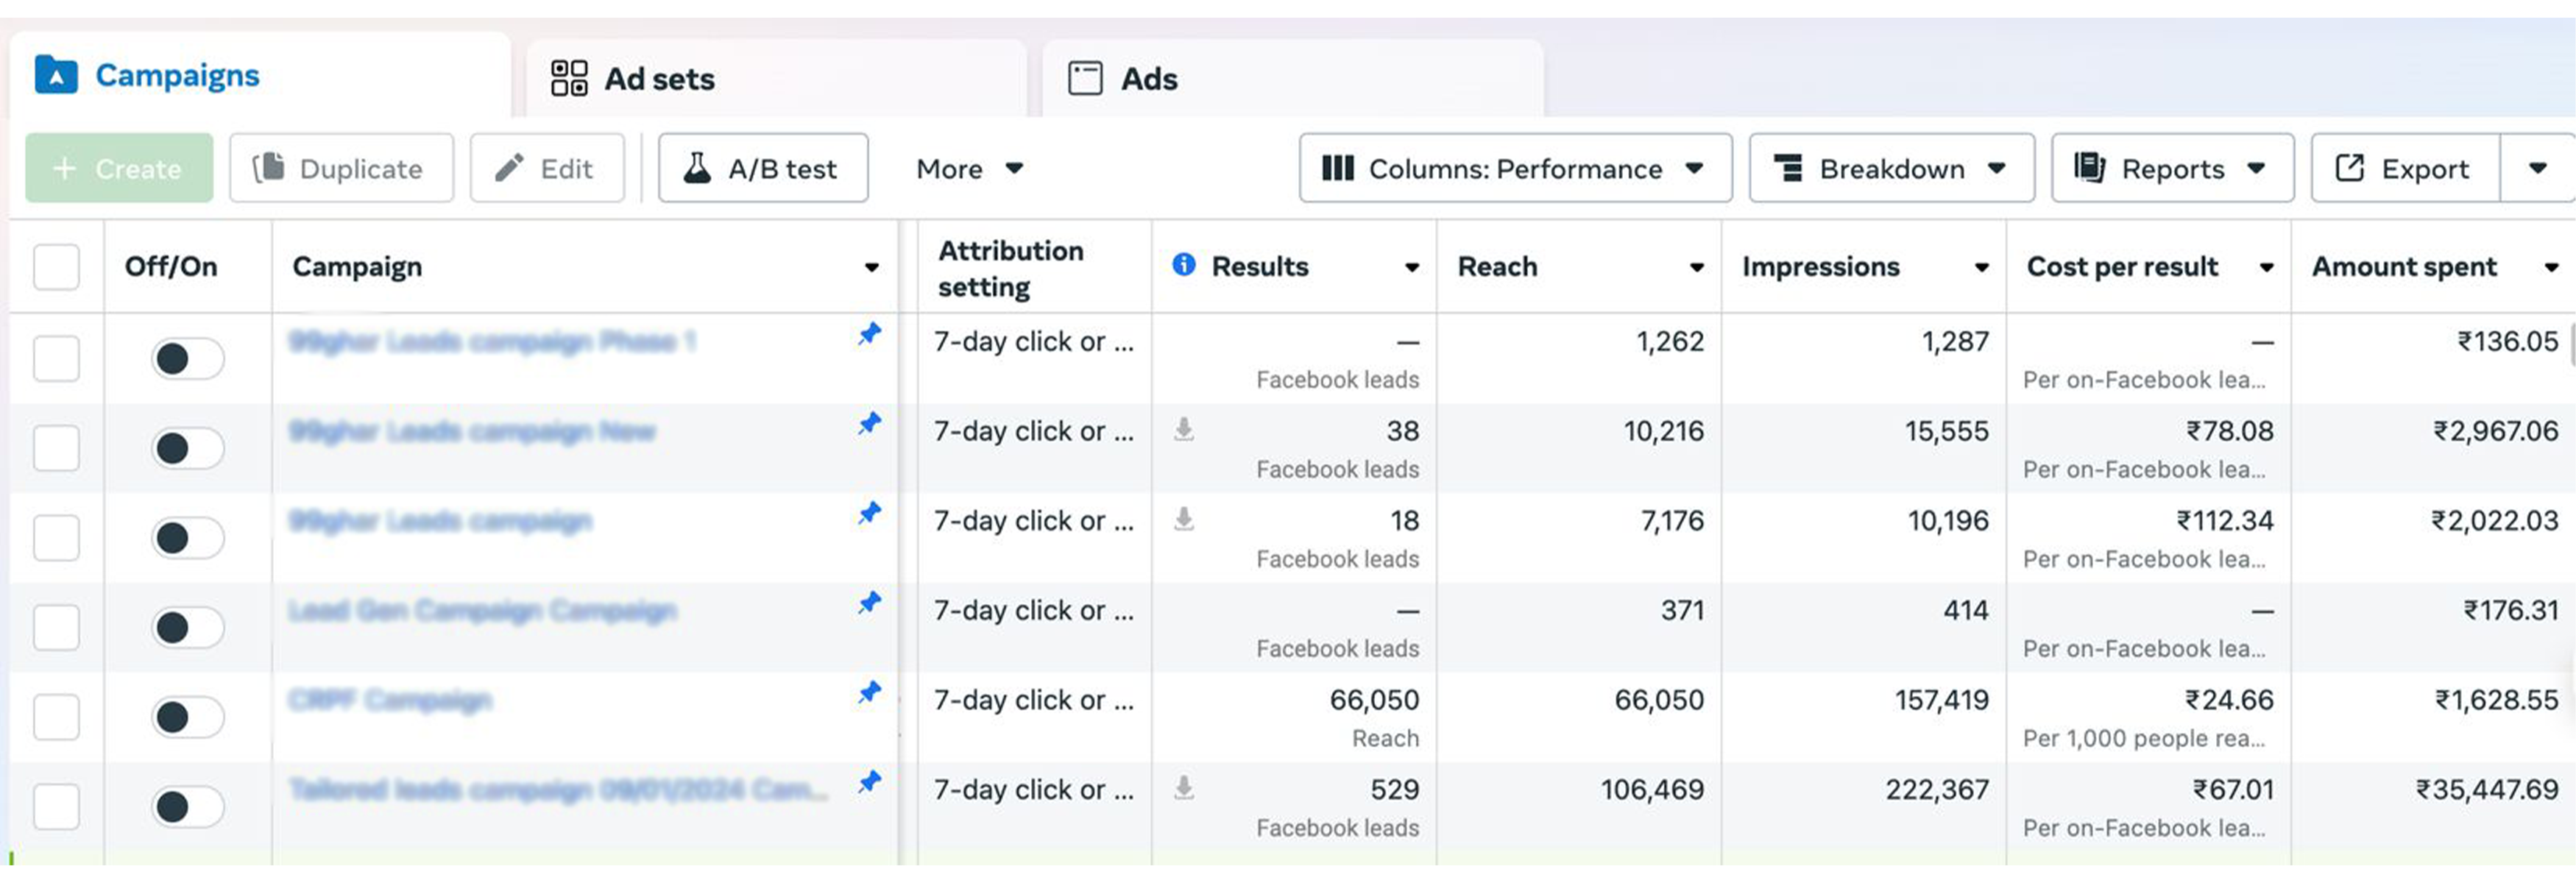The height and width of the screenshot is (883, 2576).
Task: Click the info icon beside Results header
Action: (1184, 265)
